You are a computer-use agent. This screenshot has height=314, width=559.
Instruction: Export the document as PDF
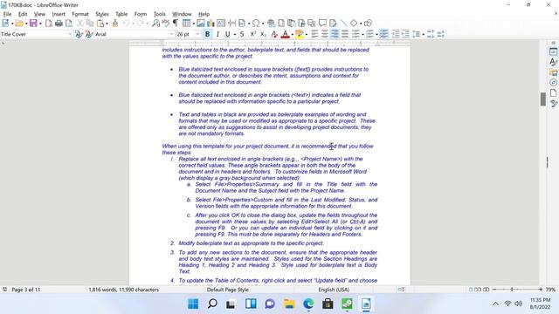(x=49, y=24)
